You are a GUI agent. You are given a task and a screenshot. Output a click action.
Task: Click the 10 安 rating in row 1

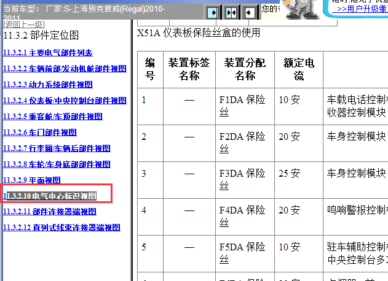click(x=289, y=100)
